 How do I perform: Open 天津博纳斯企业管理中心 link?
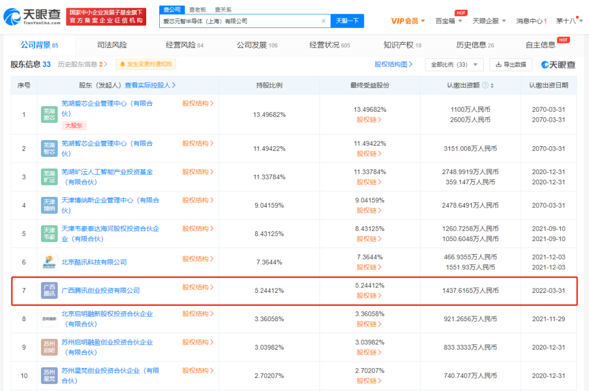(110, 206)
